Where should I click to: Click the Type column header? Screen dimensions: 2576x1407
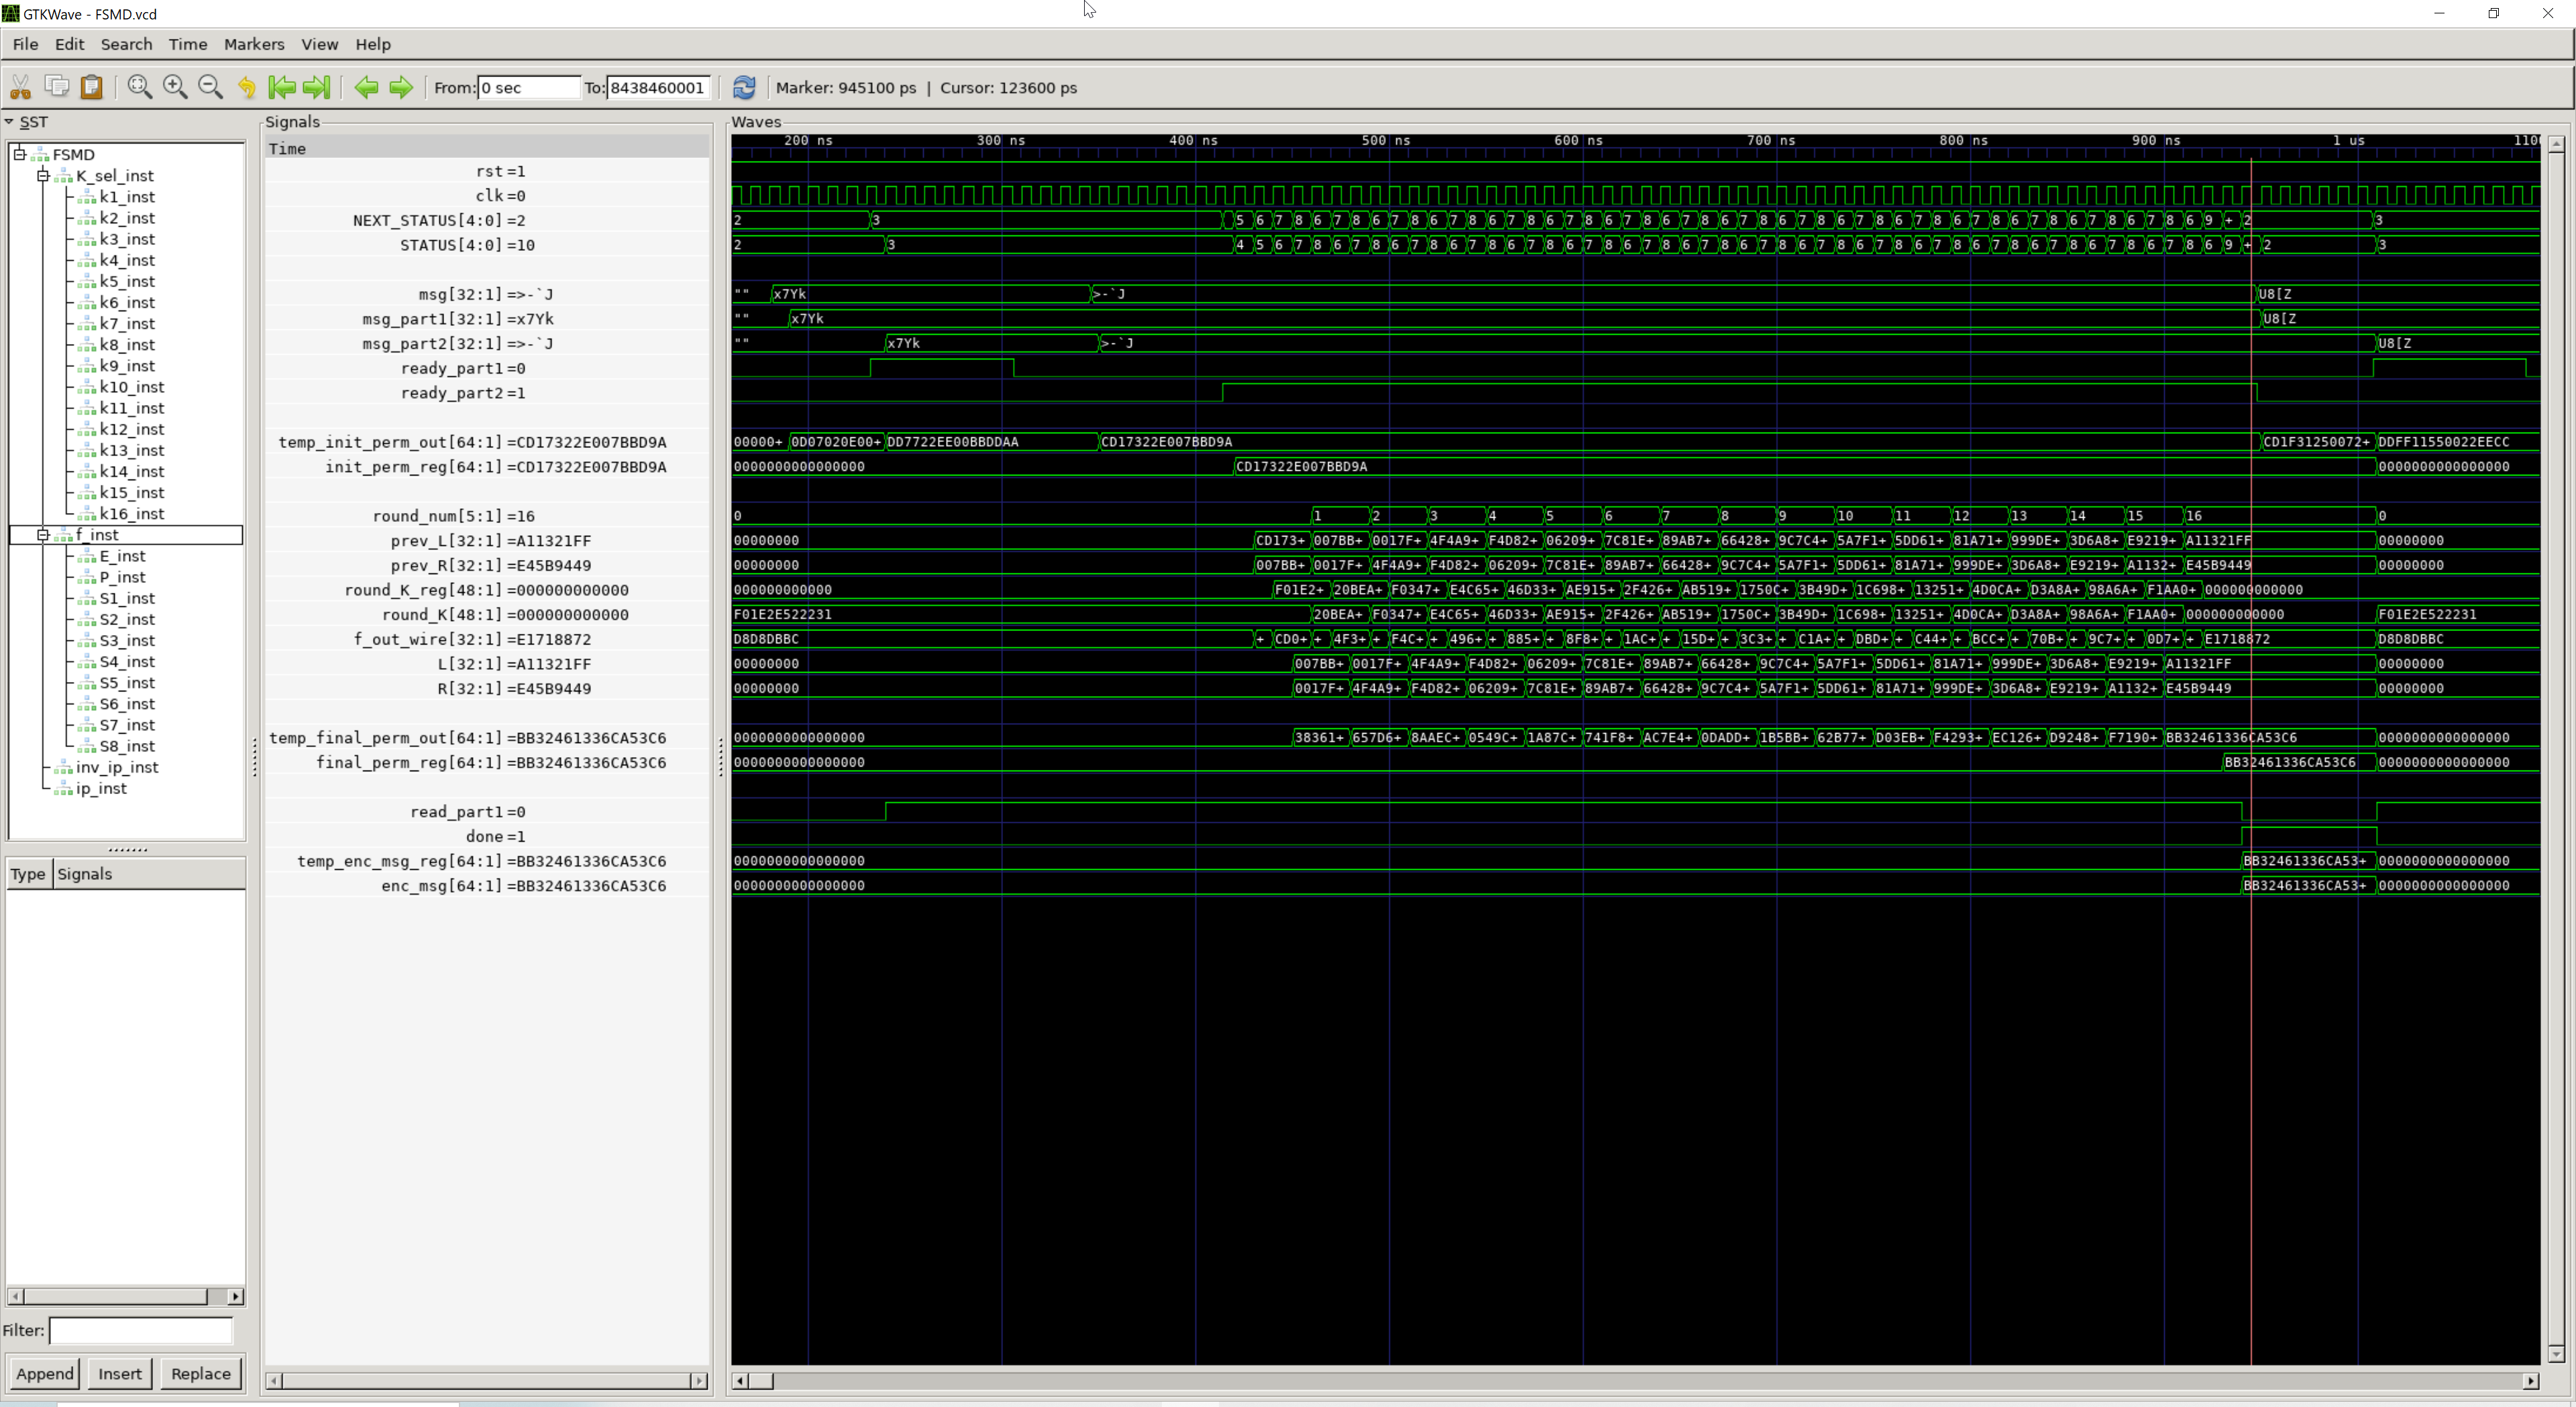coord(28,874)
